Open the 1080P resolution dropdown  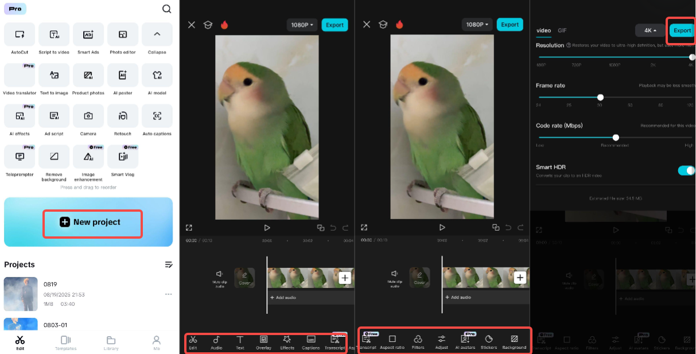coord(301,25)
